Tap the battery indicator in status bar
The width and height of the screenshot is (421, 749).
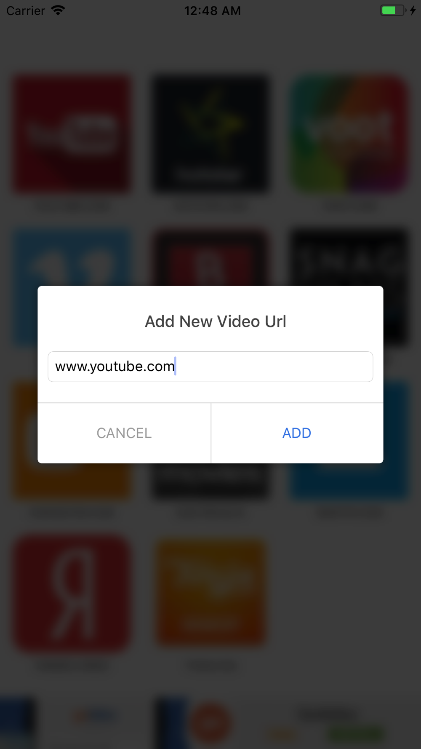point(393,10)
